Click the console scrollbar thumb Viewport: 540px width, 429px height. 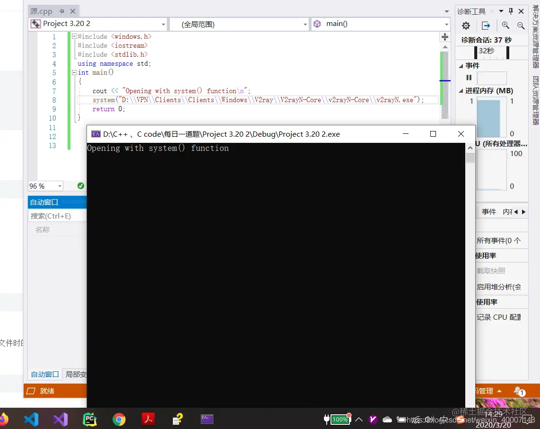470,158
